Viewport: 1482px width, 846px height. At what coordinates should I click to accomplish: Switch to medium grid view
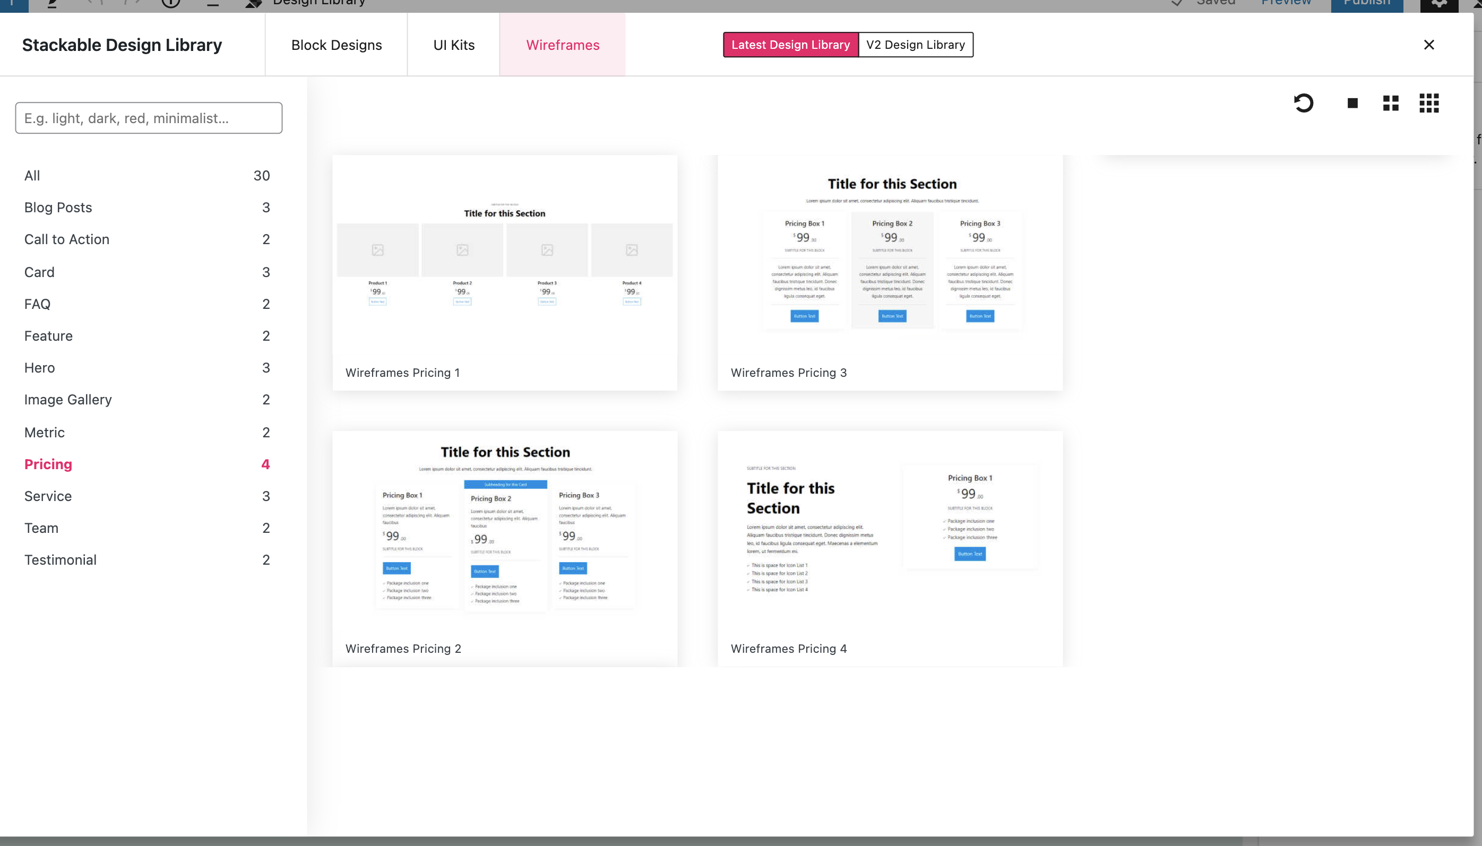point(1390,103)
